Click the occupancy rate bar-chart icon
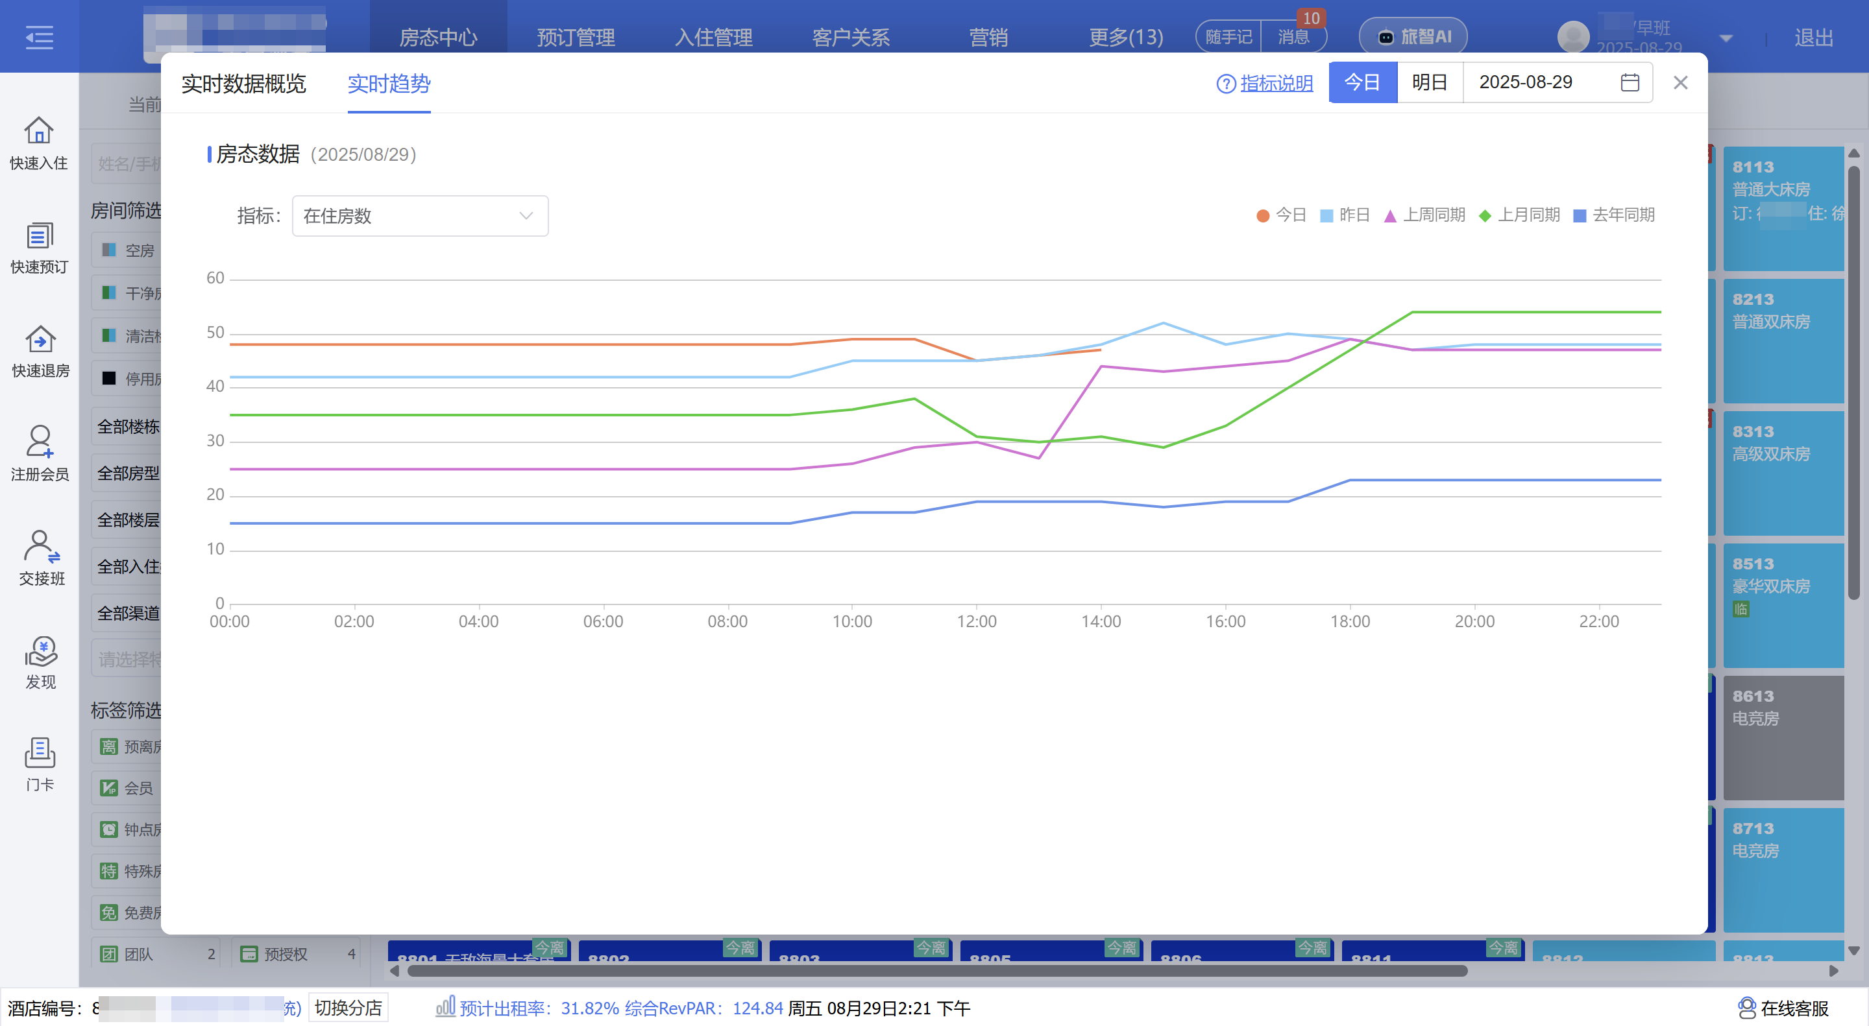 click(445, 1007)
